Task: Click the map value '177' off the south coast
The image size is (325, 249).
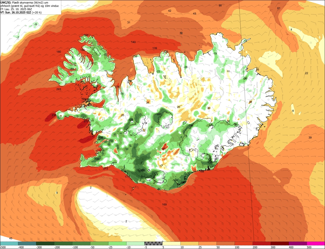Action: (127, 177)
